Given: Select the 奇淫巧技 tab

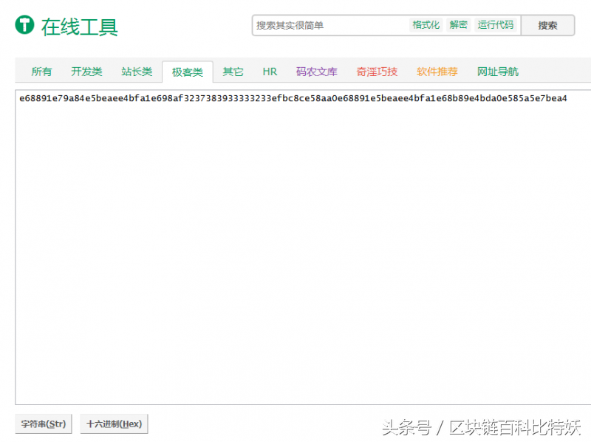Looking at the screenshot, I should tap(377, 72).
